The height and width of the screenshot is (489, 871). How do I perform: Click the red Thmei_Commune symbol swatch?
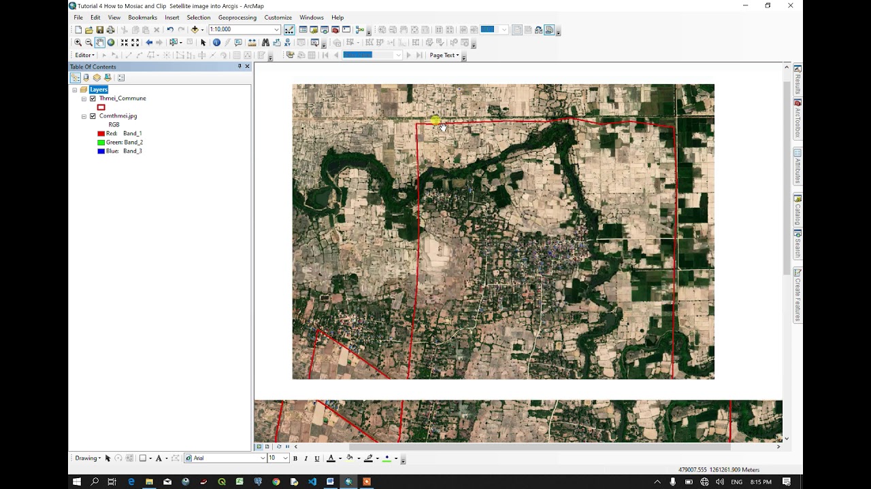point(101,107)
